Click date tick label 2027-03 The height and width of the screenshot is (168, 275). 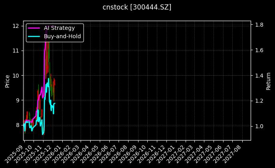pos(184,154)
